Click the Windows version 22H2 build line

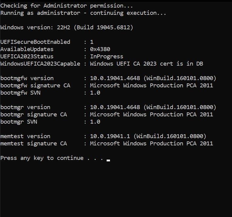tap(66, 28)
